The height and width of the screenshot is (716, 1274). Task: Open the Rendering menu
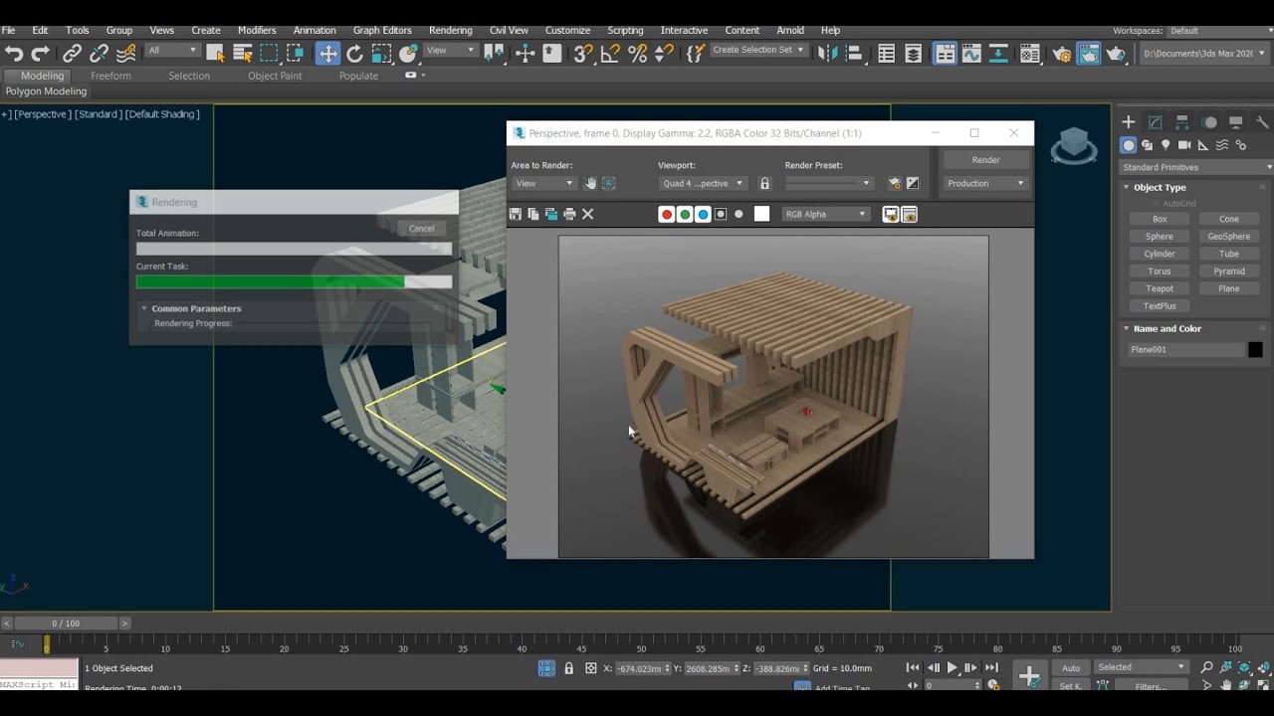pos(450,30)
